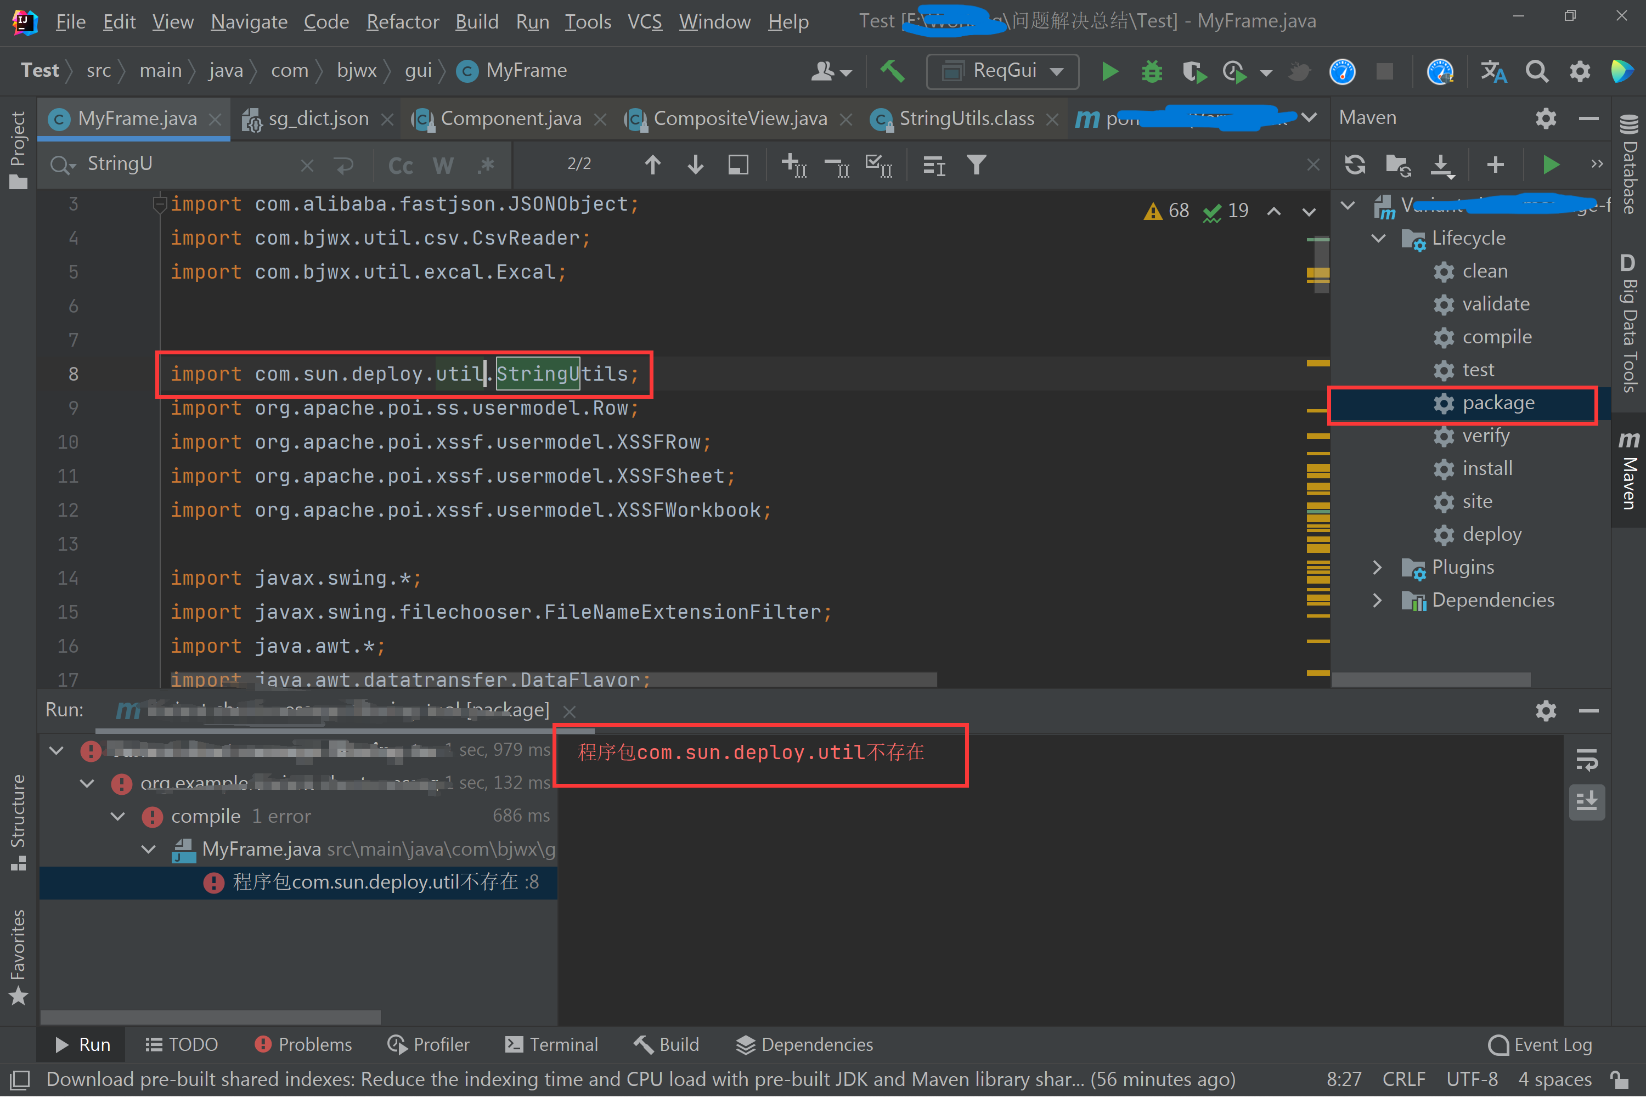Jump to previous search occurrence arrow

pos(652,165)
